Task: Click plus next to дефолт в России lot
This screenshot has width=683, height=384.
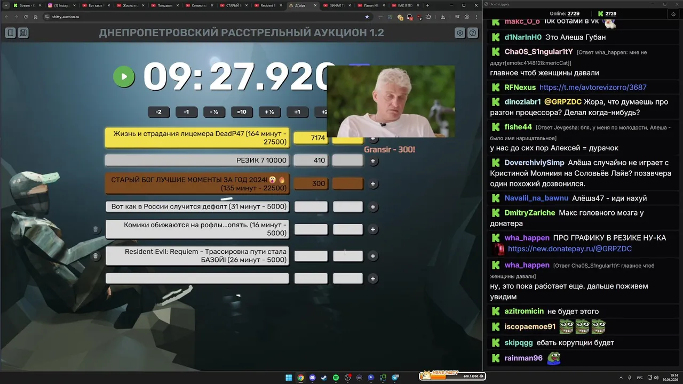Action: 373,207
